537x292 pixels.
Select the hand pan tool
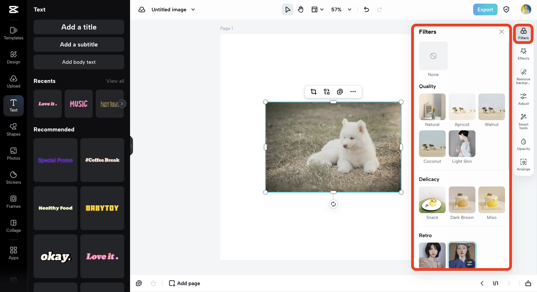tap(300, 10)
